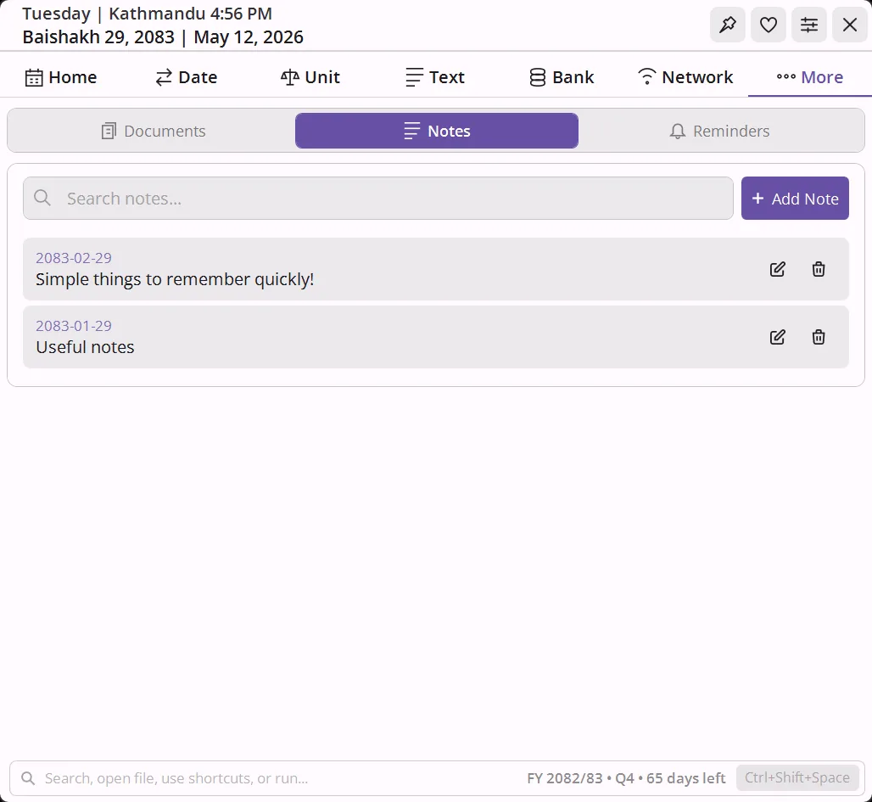872x802 pixels.
Task: Select the Bank tab
Action: (562, 77)
